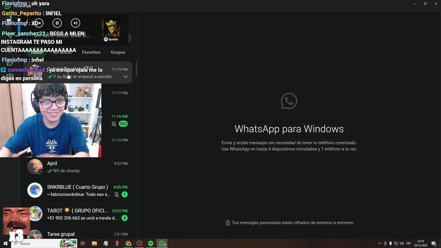Screen dimensions: 441x248
Task: Click the WhatsApp taskbar icon
Action: click(162, 244)
